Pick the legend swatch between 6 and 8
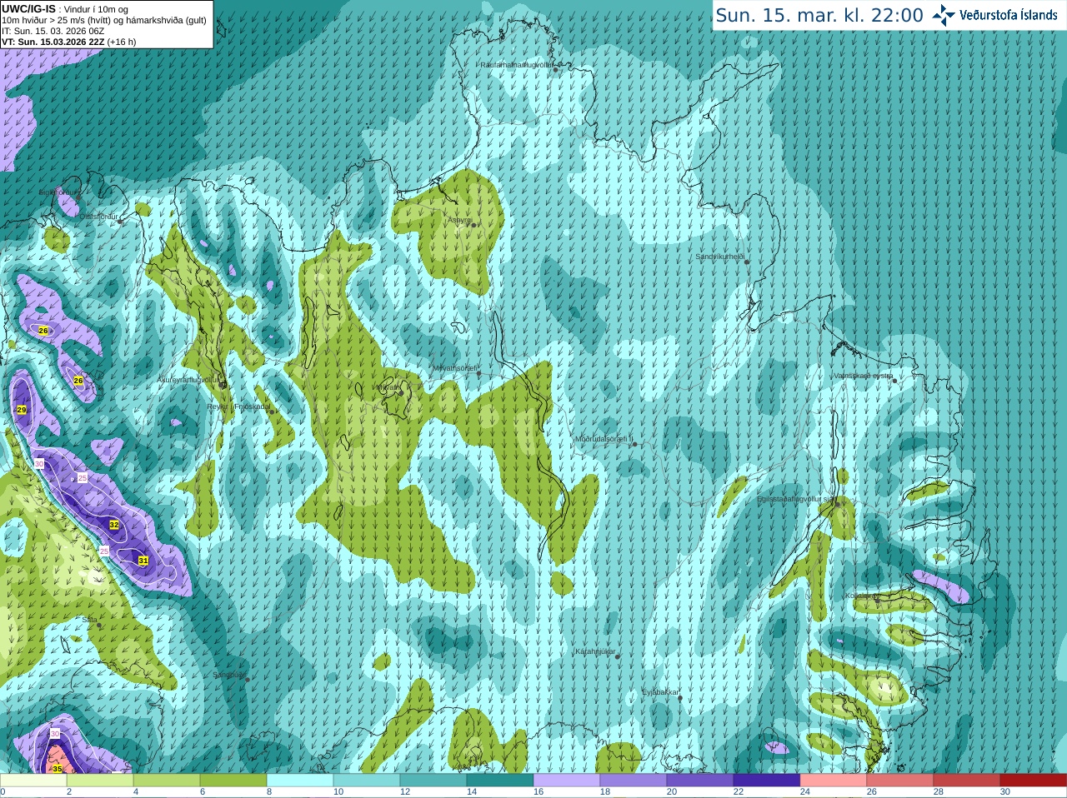This screenshot has width=1067, height=798. [x=233, y=781]
